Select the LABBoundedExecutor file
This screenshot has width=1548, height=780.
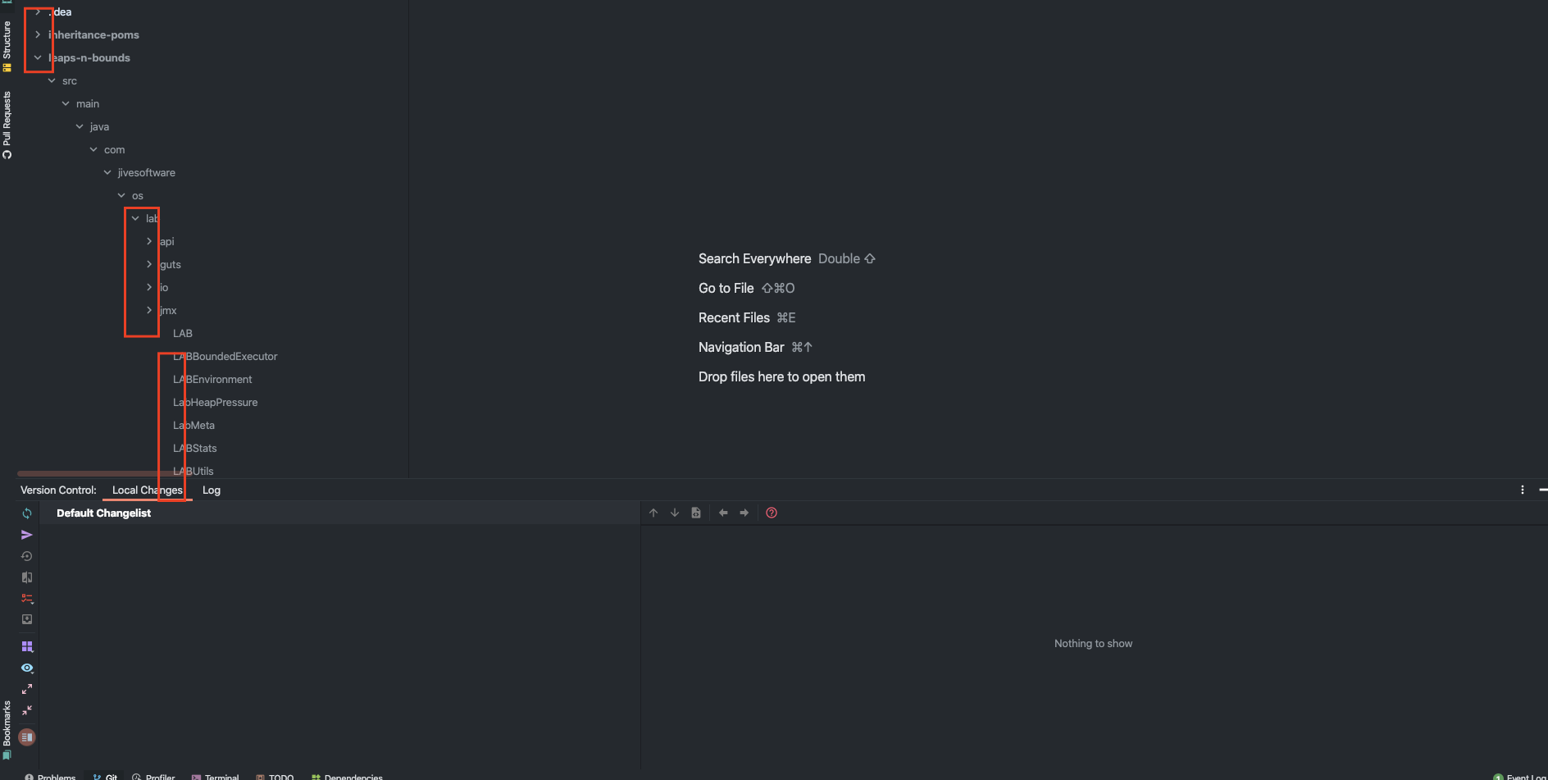click(225, 356)
